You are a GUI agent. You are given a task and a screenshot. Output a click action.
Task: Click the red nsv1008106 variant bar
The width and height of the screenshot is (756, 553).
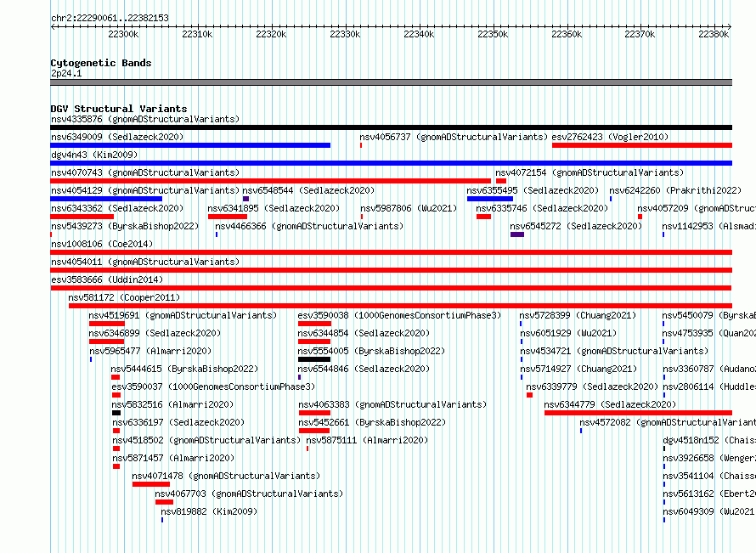(391, 252)
